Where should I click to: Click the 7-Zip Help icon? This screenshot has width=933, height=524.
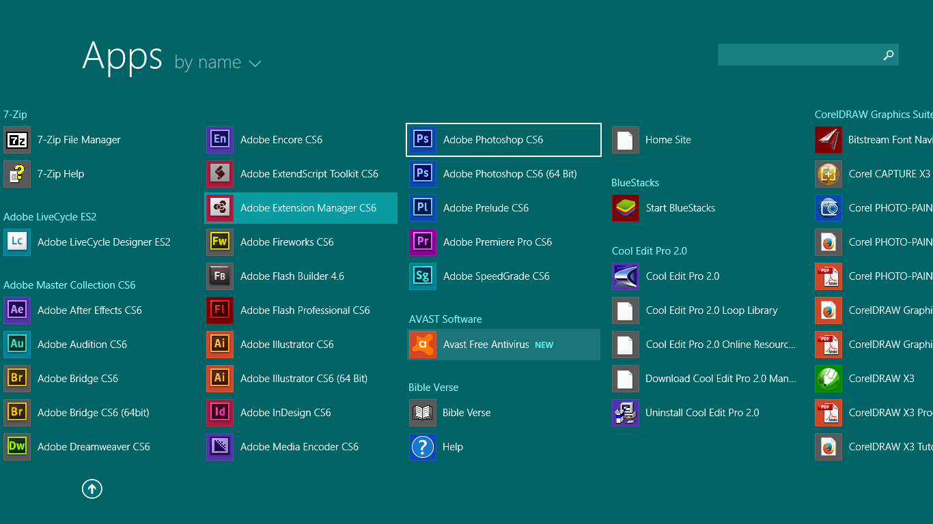17,174
